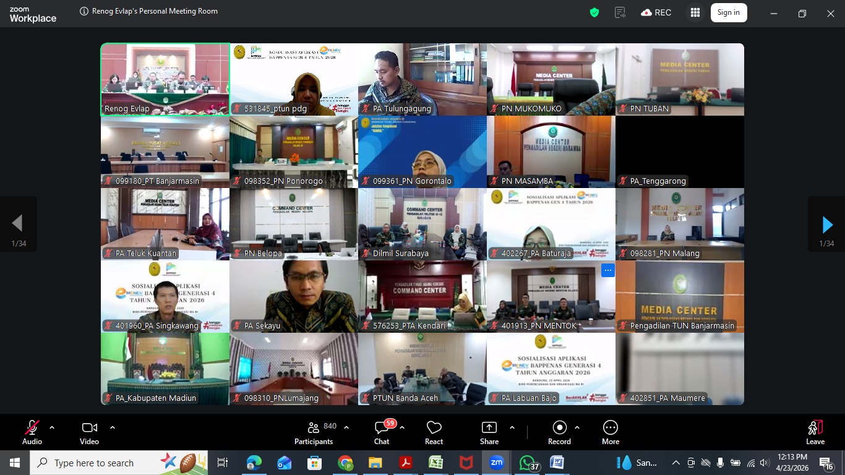Start recording the meeting
The height and width of the screenshot is (475, 845).
[559, 431]
